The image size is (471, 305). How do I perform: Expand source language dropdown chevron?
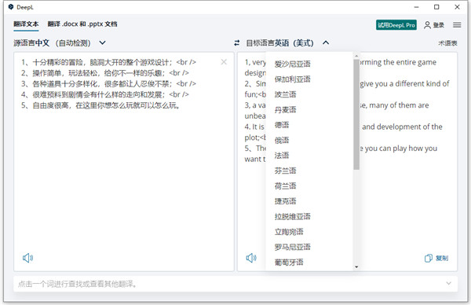102,42
